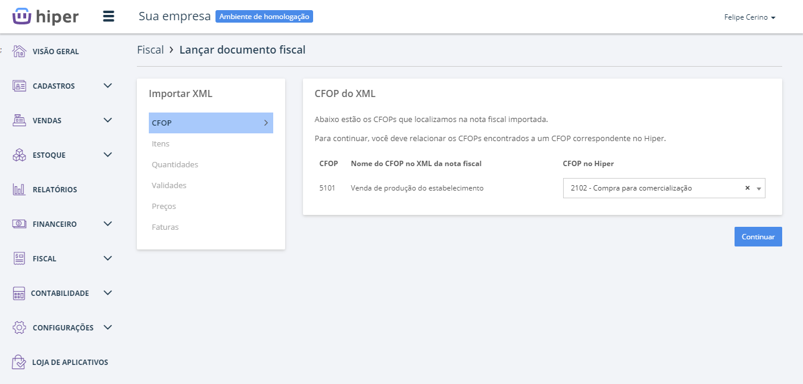
Task: Expand the Configurações menu chevron
Action: point(108,327)
